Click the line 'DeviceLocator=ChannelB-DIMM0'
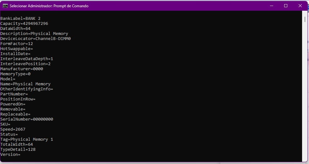The height and width of the screenshot is (164, 309). (36, 39)
